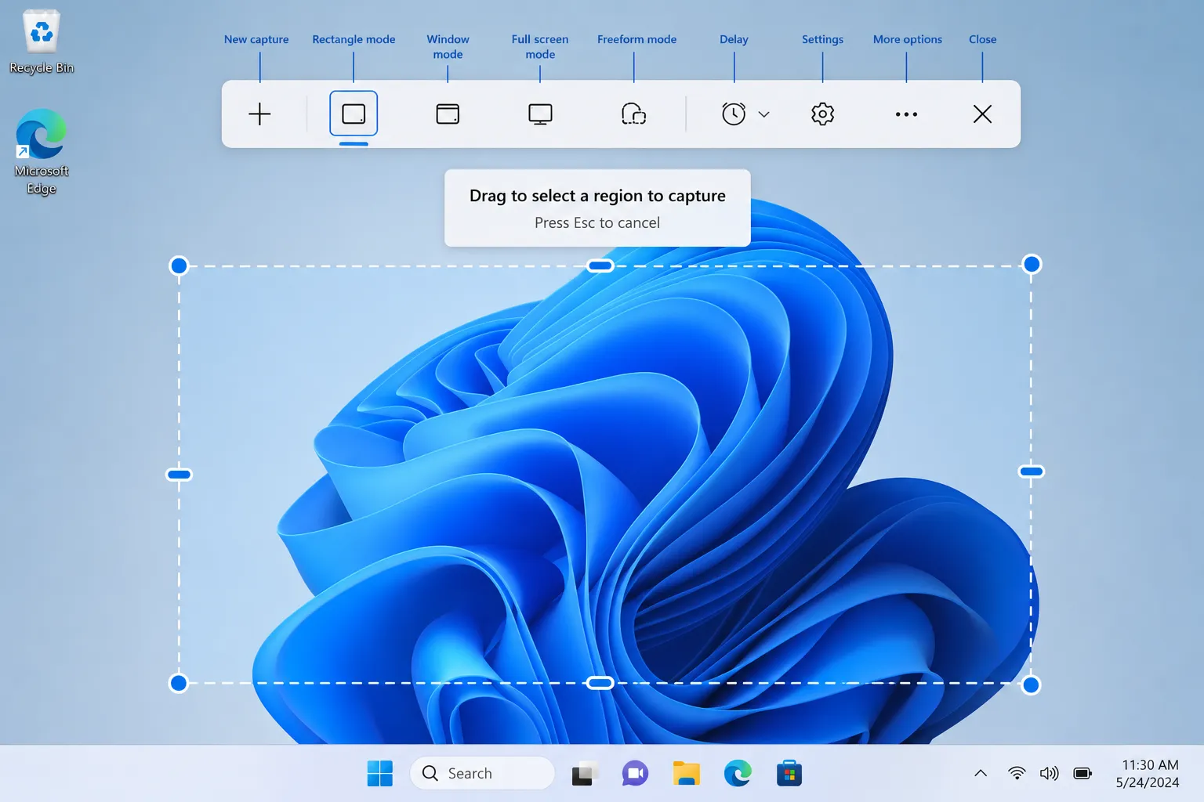This screenshot has width=1204, height=802.
Task: Open More options ellipsis menu
Action: click(x=906, y=114)
